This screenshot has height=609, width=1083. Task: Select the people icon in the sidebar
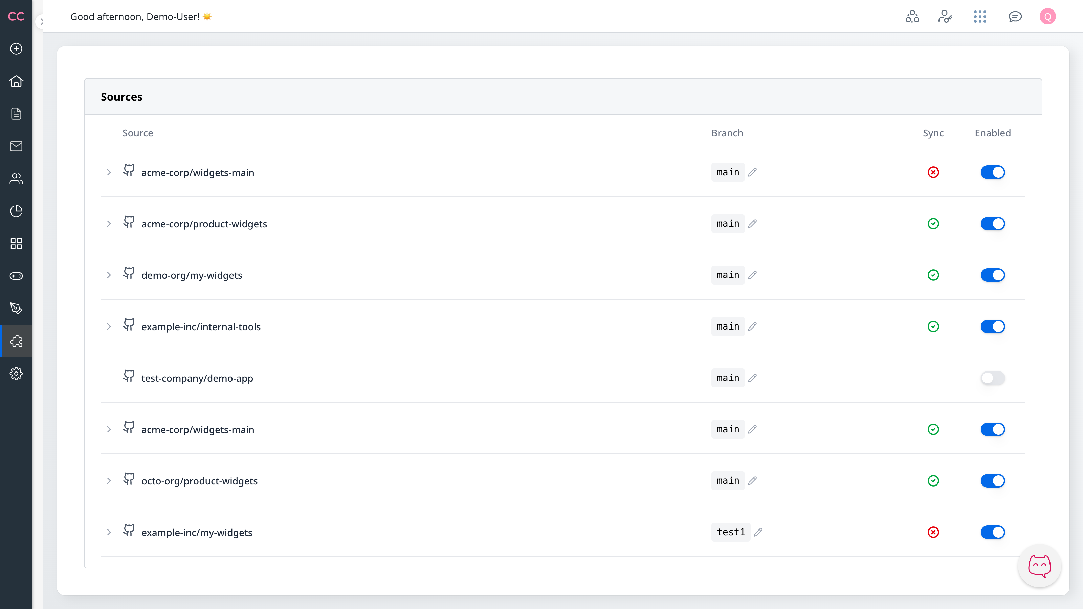(16, 179)
